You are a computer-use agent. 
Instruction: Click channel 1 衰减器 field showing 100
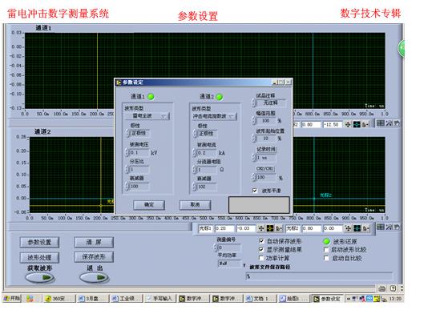(x=139, y=187)
